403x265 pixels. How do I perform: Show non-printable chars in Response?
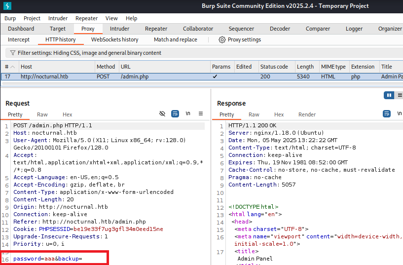[399, 114]
